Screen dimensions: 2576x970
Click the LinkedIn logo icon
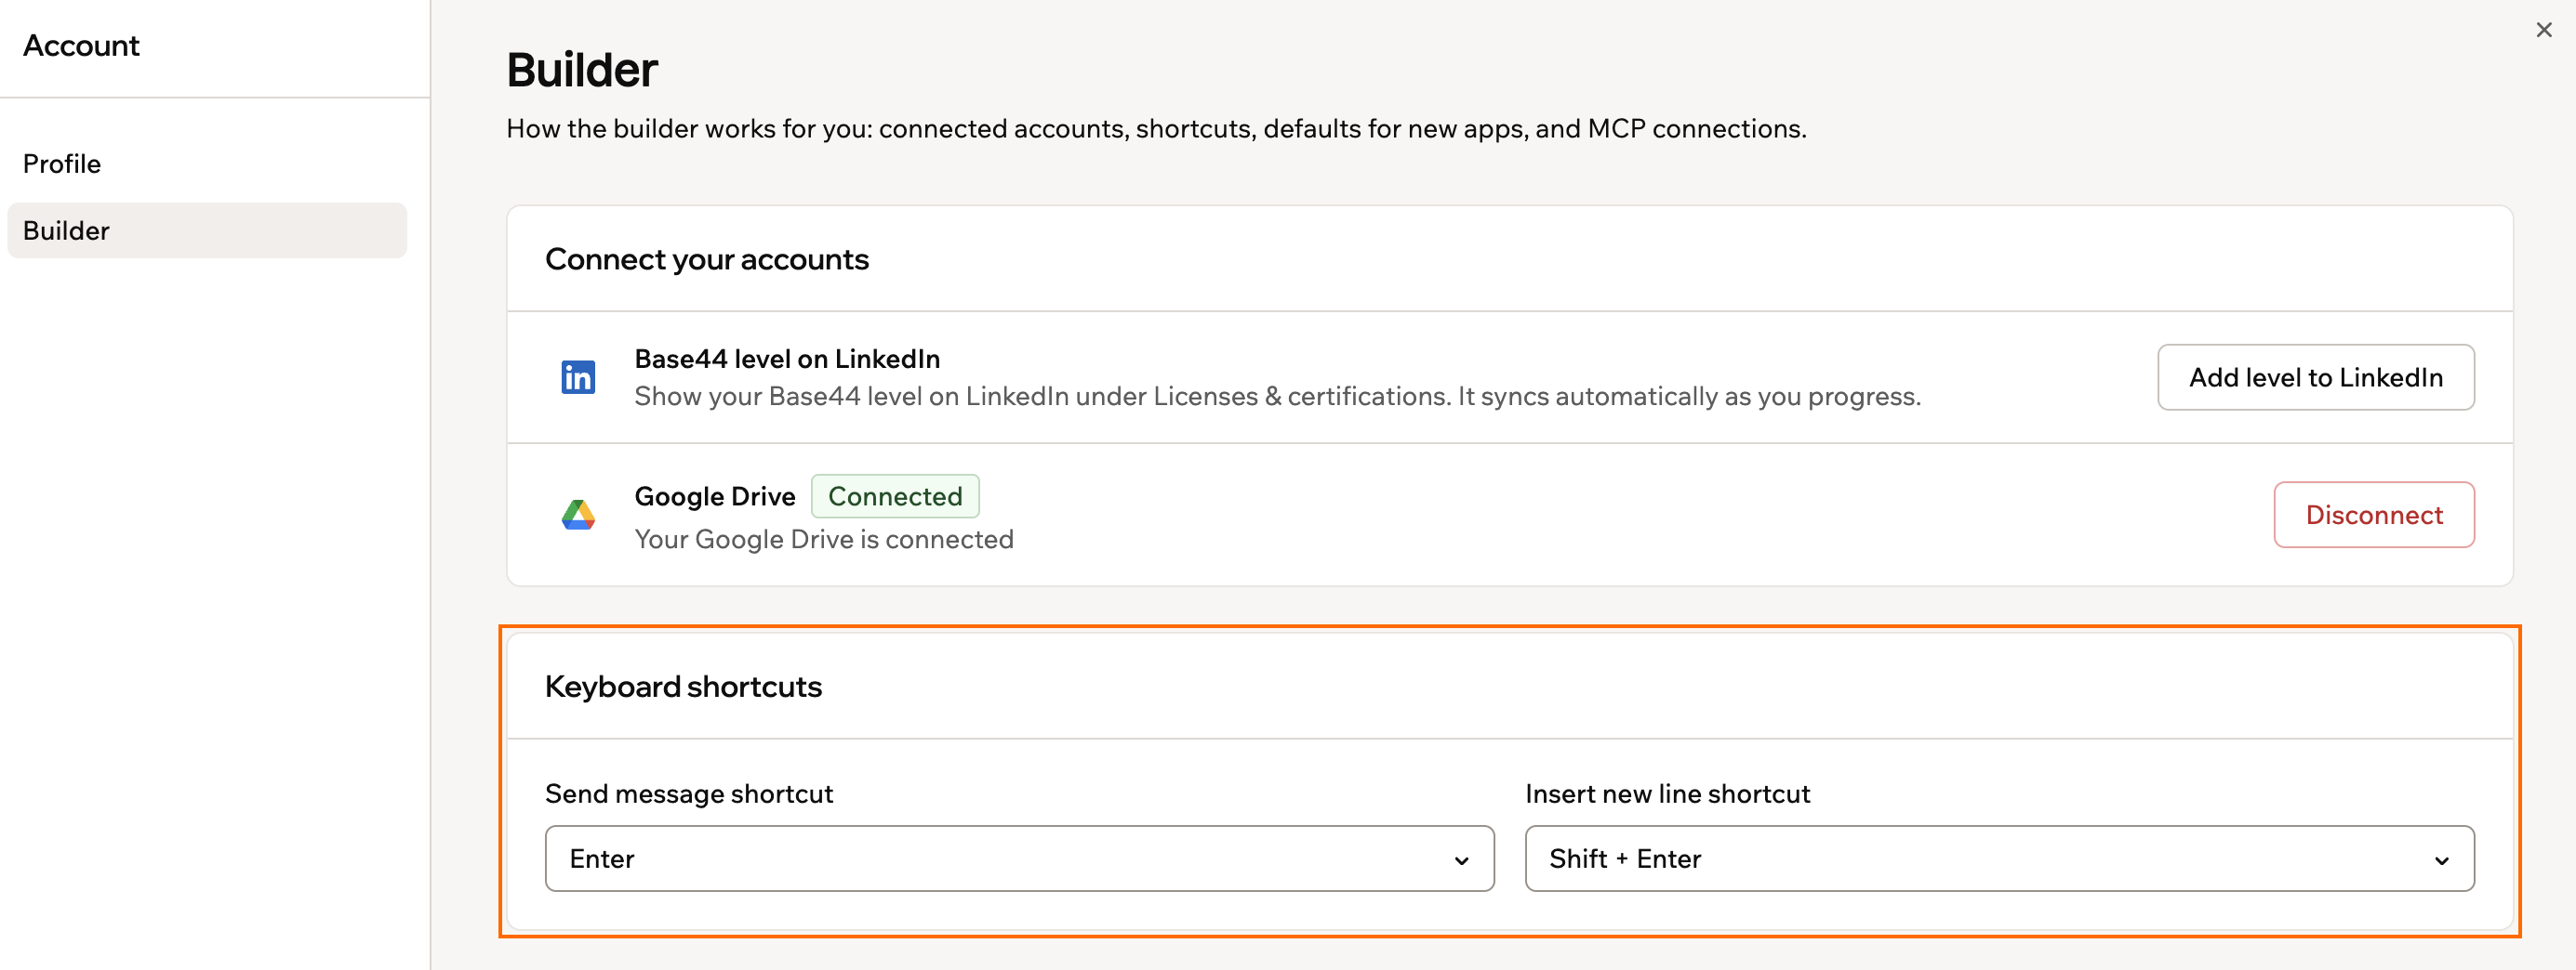(578, 377)
